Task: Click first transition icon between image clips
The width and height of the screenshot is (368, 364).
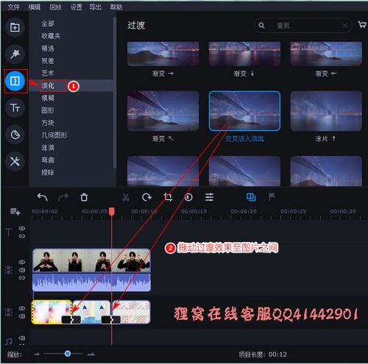Action: (x=71, y=320)
